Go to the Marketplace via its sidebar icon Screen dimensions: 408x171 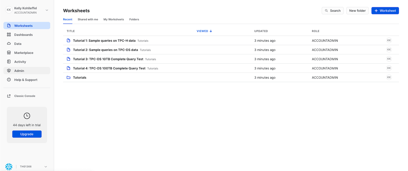click(9, 52)
